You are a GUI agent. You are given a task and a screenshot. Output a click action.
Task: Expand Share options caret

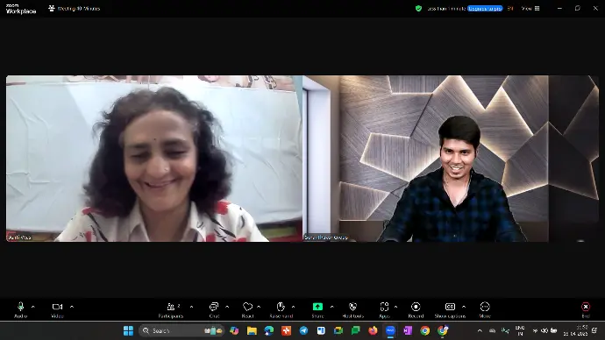[x=331, y=307]
